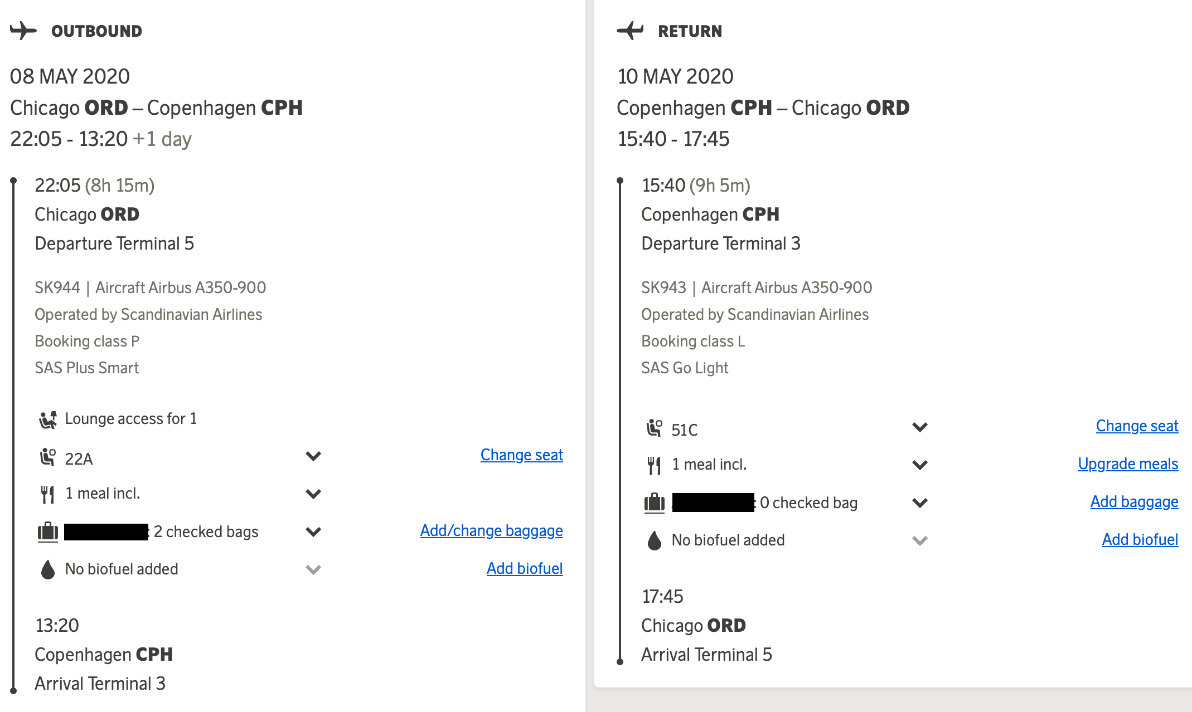
Task: Click Upgrade meals on return flight
Action: click(1128, 464)
